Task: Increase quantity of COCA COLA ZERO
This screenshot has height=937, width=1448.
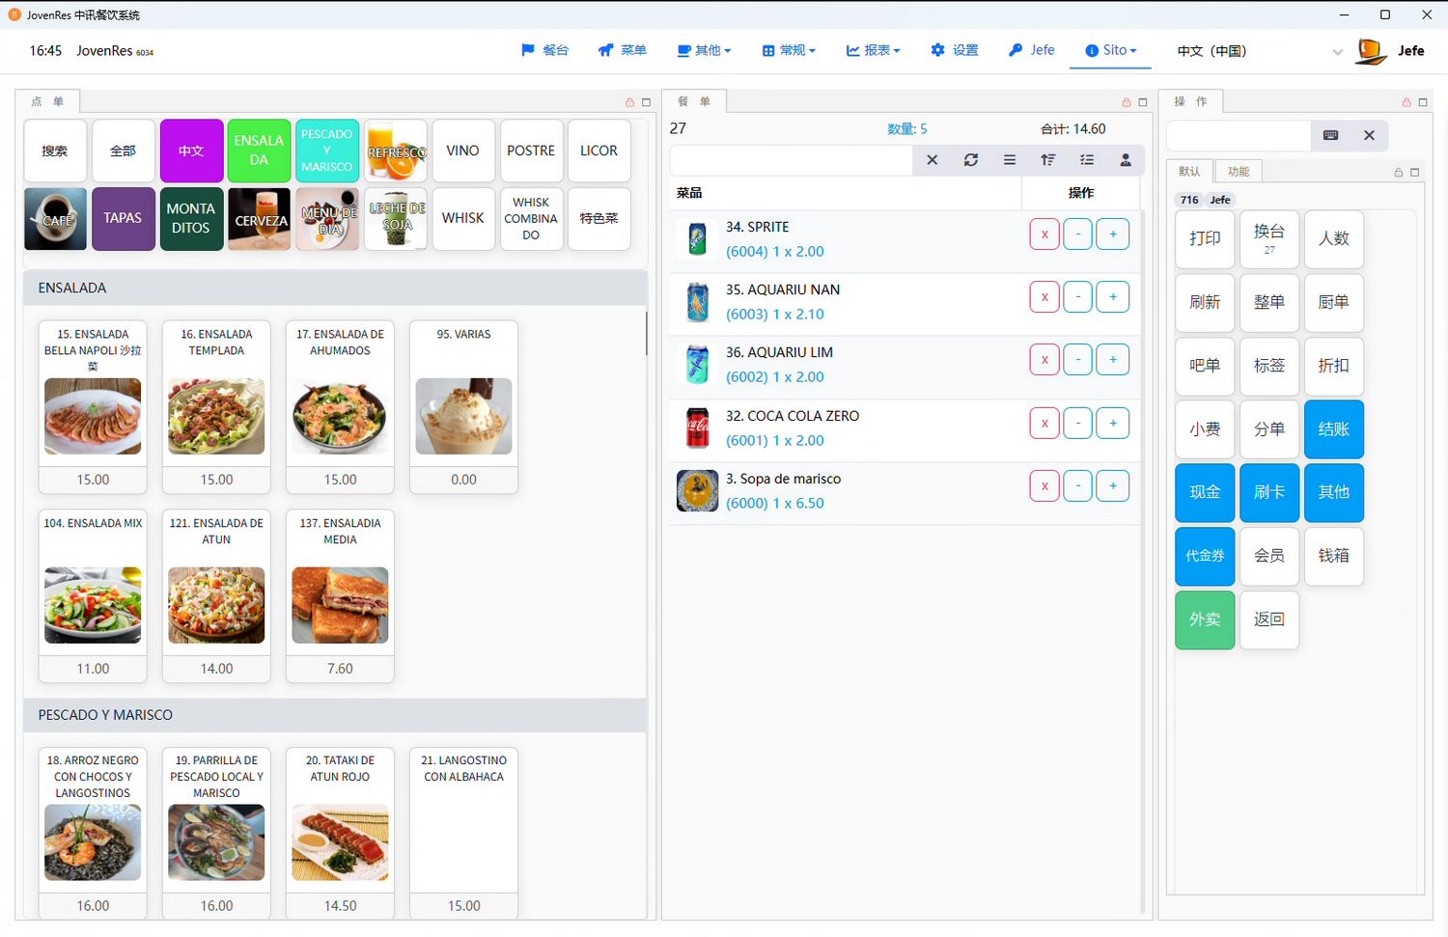Action: point(1112,423)
